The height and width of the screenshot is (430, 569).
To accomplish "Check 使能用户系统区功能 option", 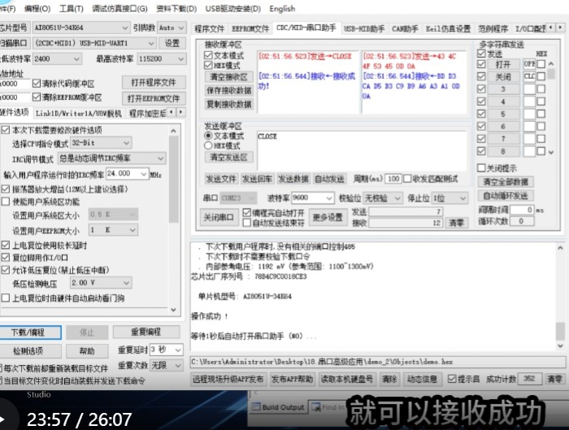I will tap(6, 202).
